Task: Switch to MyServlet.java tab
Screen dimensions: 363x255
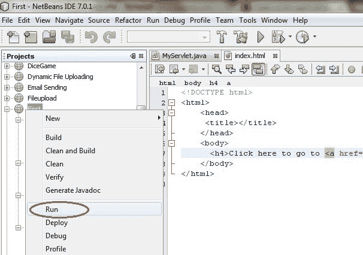Action: click(x=184, y=56)
